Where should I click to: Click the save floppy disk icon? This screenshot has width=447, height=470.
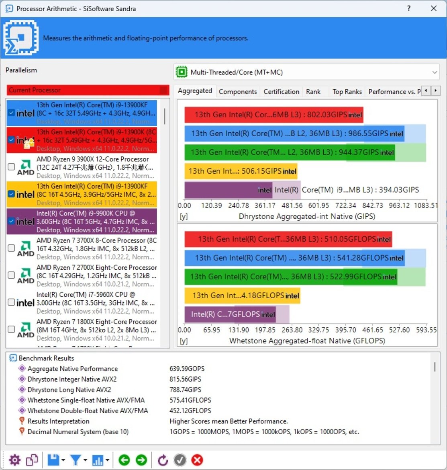click(53, 460)
